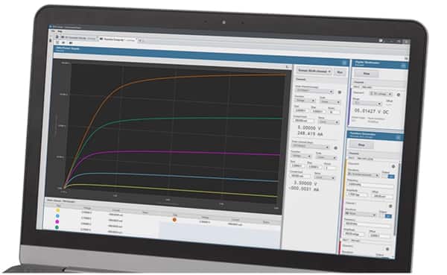Screen dimensions: 447x275
Task: Click the Function Generator panel header options icon
Action: tap(399, 137)
